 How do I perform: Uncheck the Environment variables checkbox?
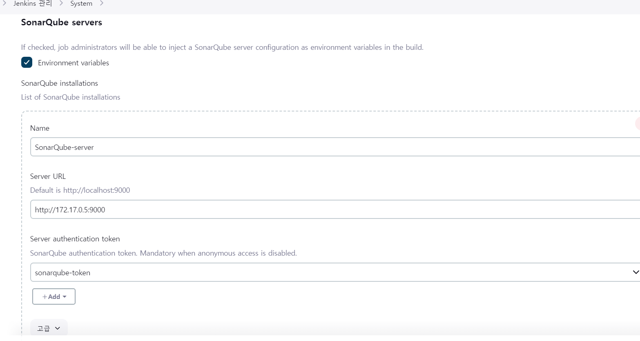[27, 62]
